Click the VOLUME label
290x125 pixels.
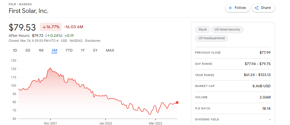click(x=202, y=97)
